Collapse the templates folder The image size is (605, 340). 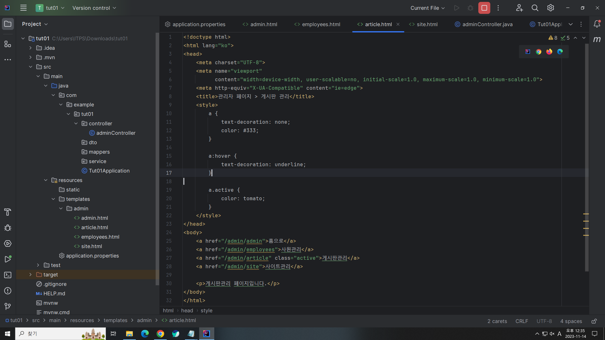coord(53,199)
